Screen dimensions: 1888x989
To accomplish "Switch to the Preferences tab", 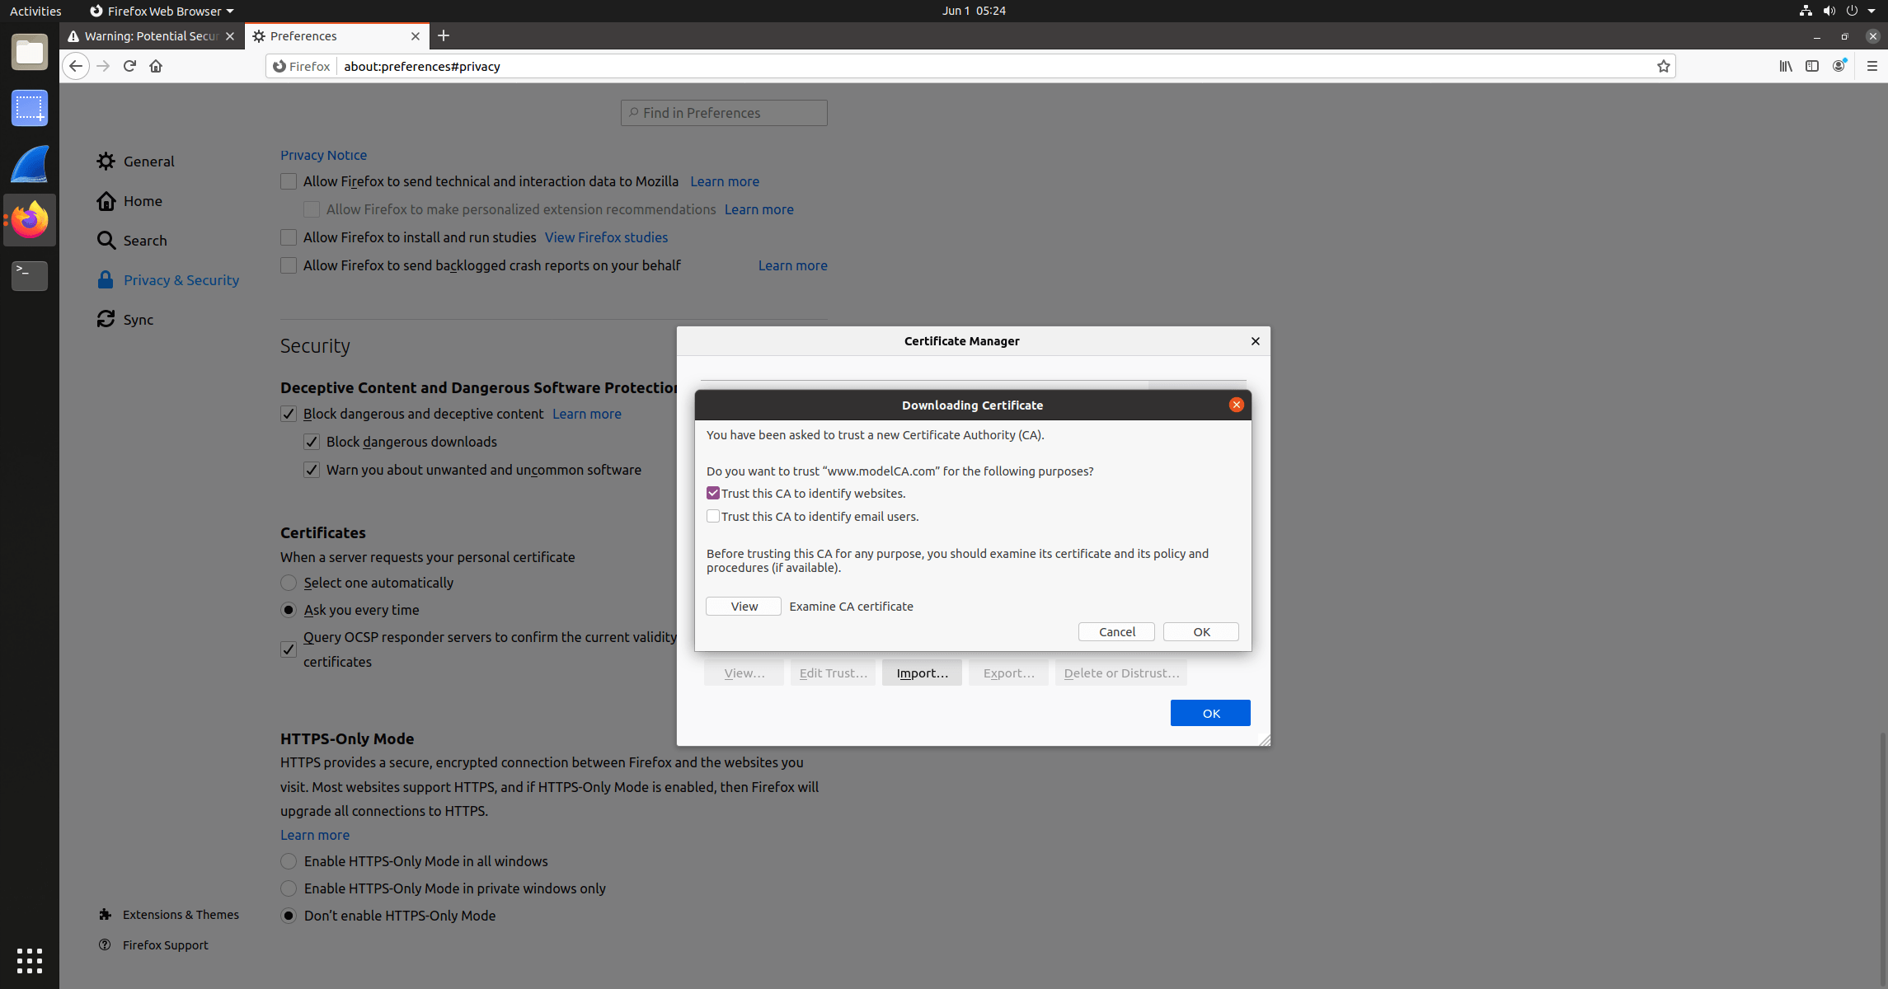I will pos(337,36).
